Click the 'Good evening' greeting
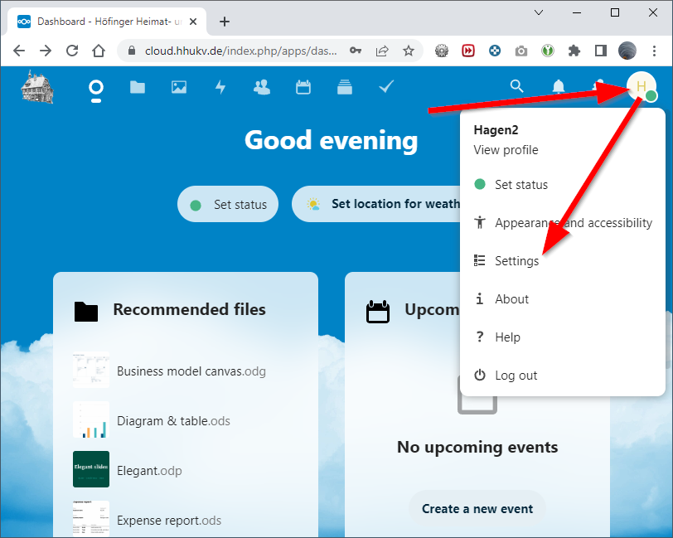The width and height of the screenshot is (673, 538). tap(331, 140)
